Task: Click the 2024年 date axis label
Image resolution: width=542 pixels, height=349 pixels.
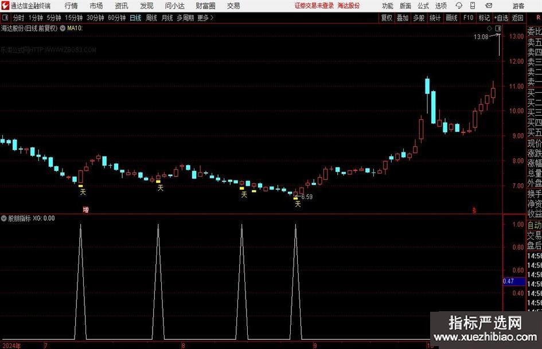Action: pos(11,346)
